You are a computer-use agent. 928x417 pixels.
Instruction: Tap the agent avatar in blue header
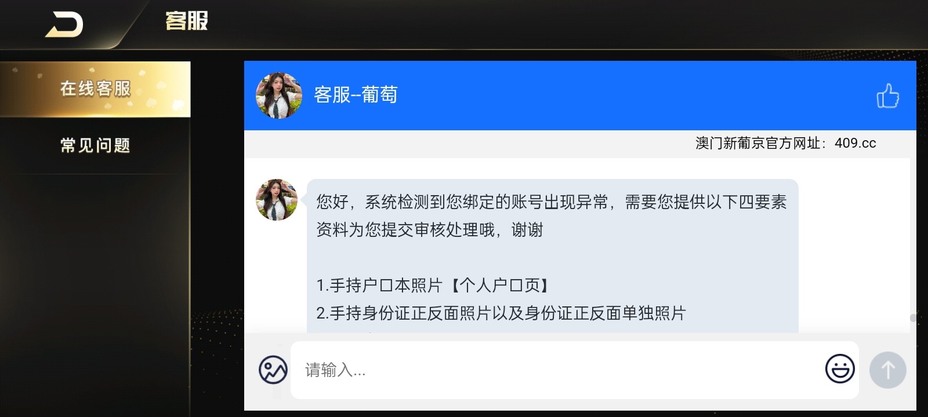pos(279,96)
